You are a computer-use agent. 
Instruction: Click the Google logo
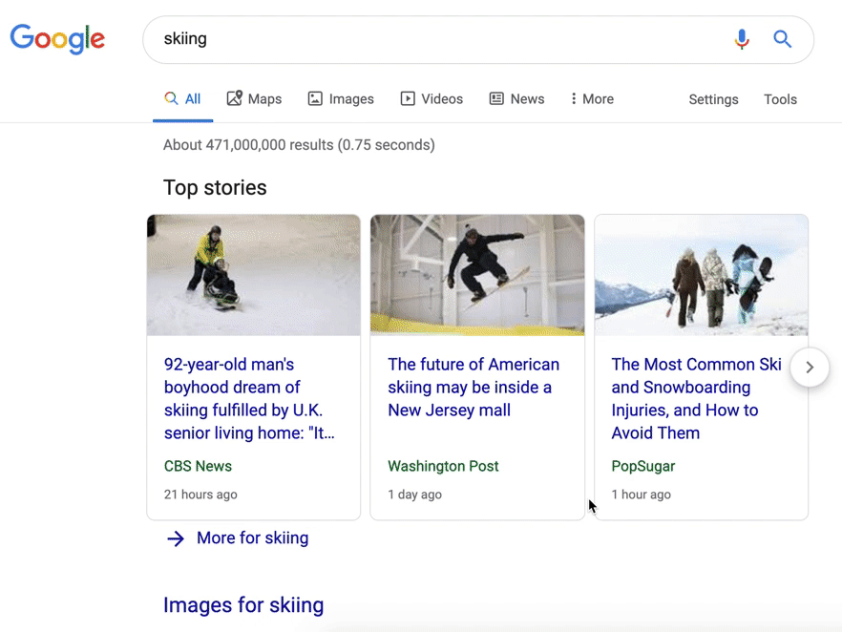(57, 38)
